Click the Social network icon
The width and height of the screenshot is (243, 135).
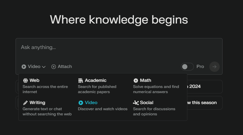point(136,103)
